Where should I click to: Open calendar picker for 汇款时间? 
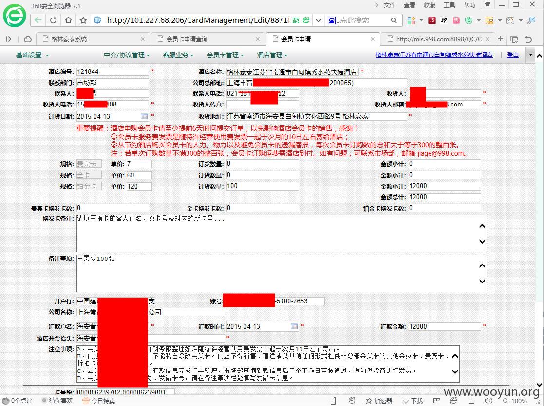pyautogui.click(x=294, y=326)
